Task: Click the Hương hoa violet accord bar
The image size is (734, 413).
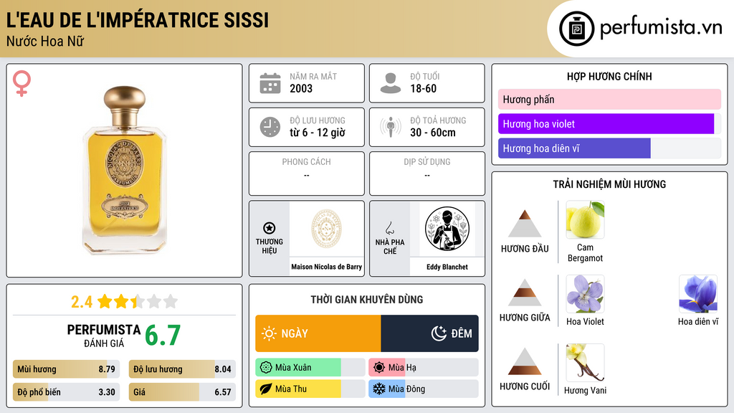Action: pyautogui.click(x=609, y=123)
